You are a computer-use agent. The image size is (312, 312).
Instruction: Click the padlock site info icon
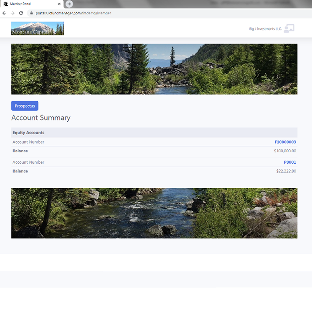[x=31, y=13]
